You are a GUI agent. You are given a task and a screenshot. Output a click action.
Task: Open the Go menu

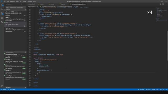click(x=20, y=1)
